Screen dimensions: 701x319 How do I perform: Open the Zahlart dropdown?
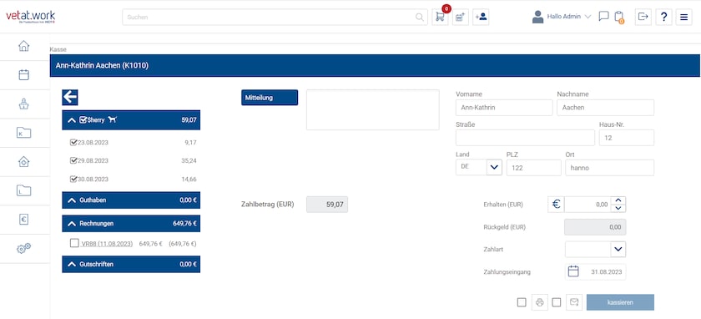(618, 249)
